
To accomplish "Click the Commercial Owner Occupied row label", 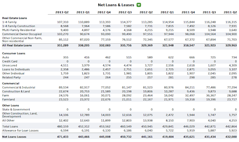I will pyautogui.click(x=22, y=34).
